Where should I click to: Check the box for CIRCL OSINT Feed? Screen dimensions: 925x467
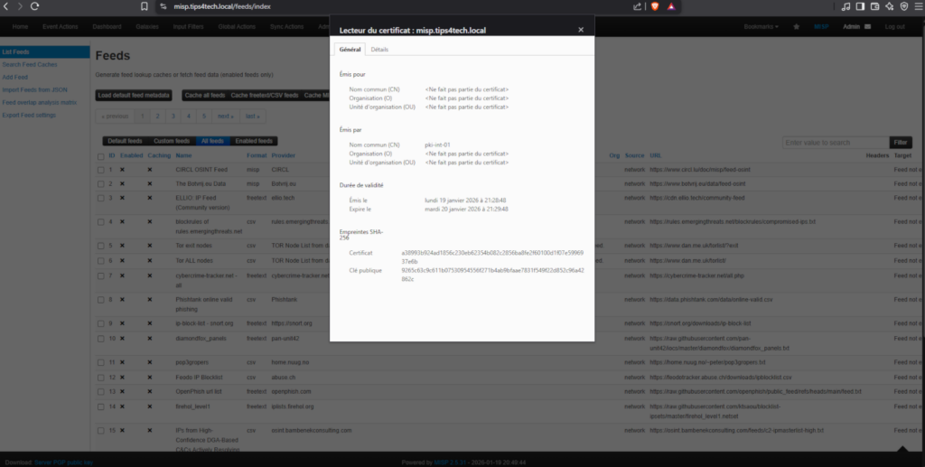(99, 170)
